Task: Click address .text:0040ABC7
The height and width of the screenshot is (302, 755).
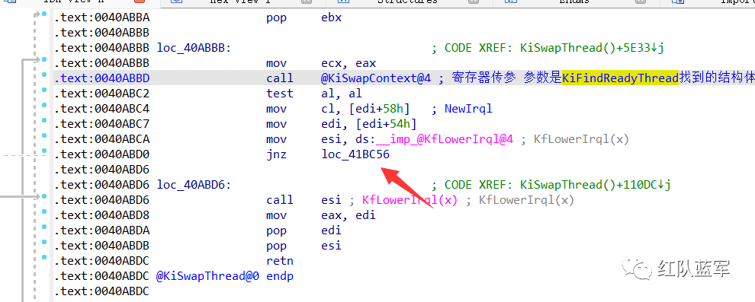Action: tap(101, 124)
